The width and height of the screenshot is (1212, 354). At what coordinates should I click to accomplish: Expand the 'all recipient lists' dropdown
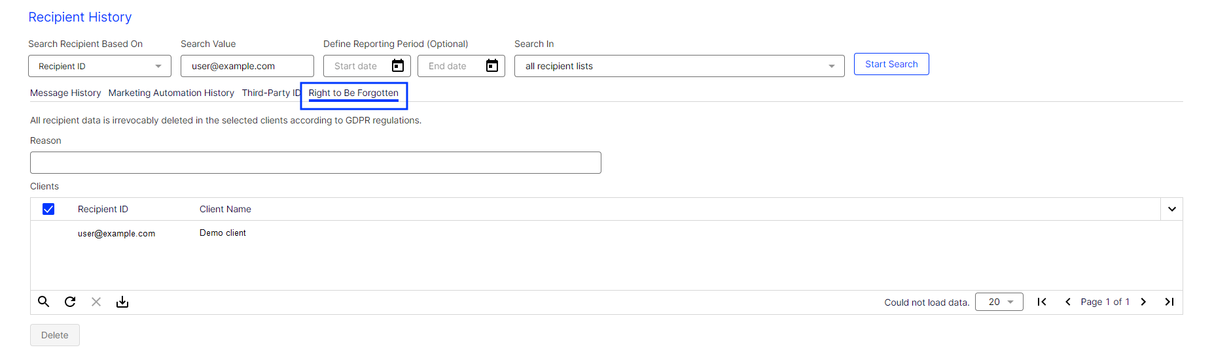679,66
